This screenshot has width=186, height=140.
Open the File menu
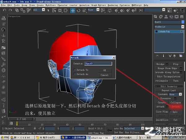tap(3, 5)
